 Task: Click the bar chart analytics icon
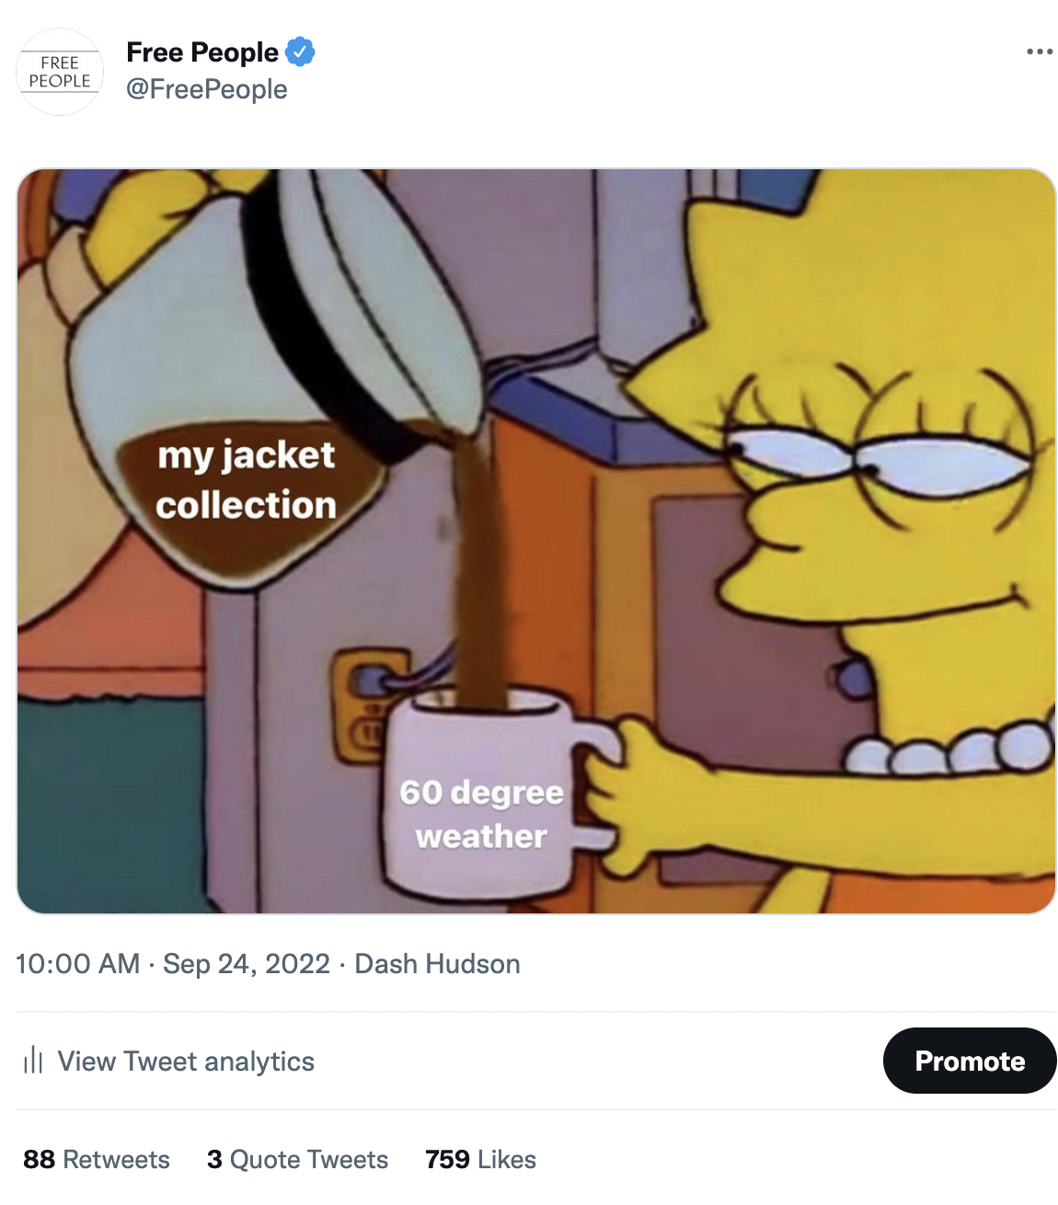coord(33,1061)
